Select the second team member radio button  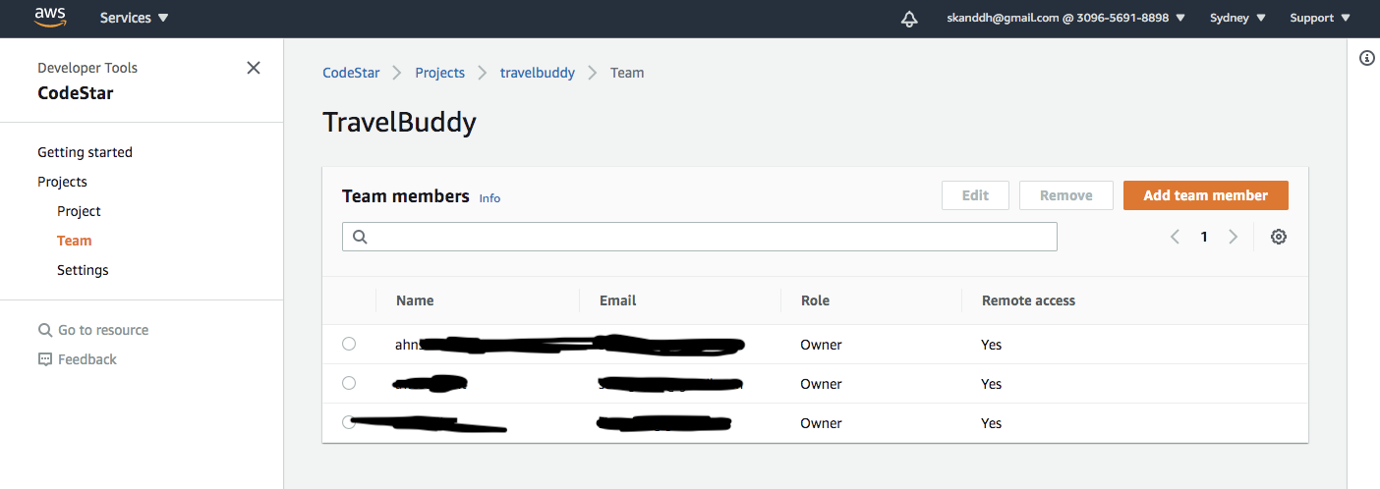[x=349, y=383]
